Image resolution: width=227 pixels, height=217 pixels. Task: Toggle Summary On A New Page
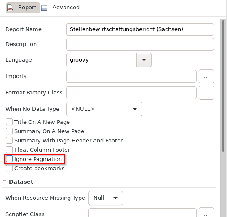(x=9, y=131)
